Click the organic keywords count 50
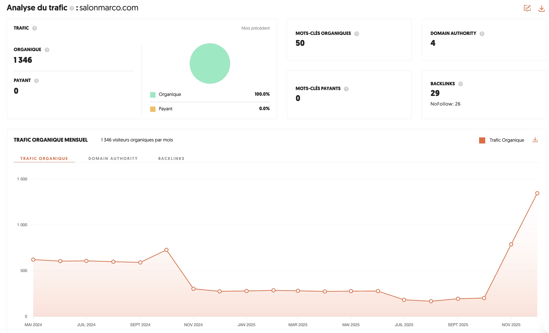The height and width of the screenshot is (333, 549). tap(300, 43)
